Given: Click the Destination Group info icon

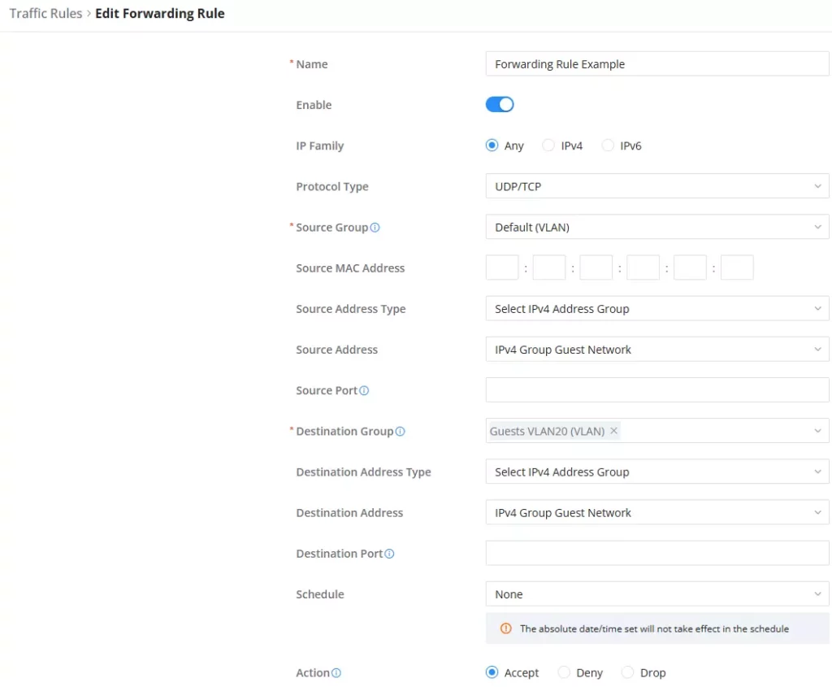Looking at the screenshot, I should [400, 431].
